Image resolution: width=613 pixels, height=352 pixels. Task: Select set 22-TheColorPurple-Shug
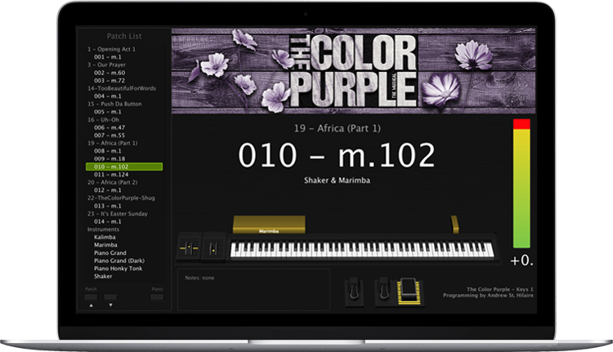pyautogui.click(x=121, y=198)
